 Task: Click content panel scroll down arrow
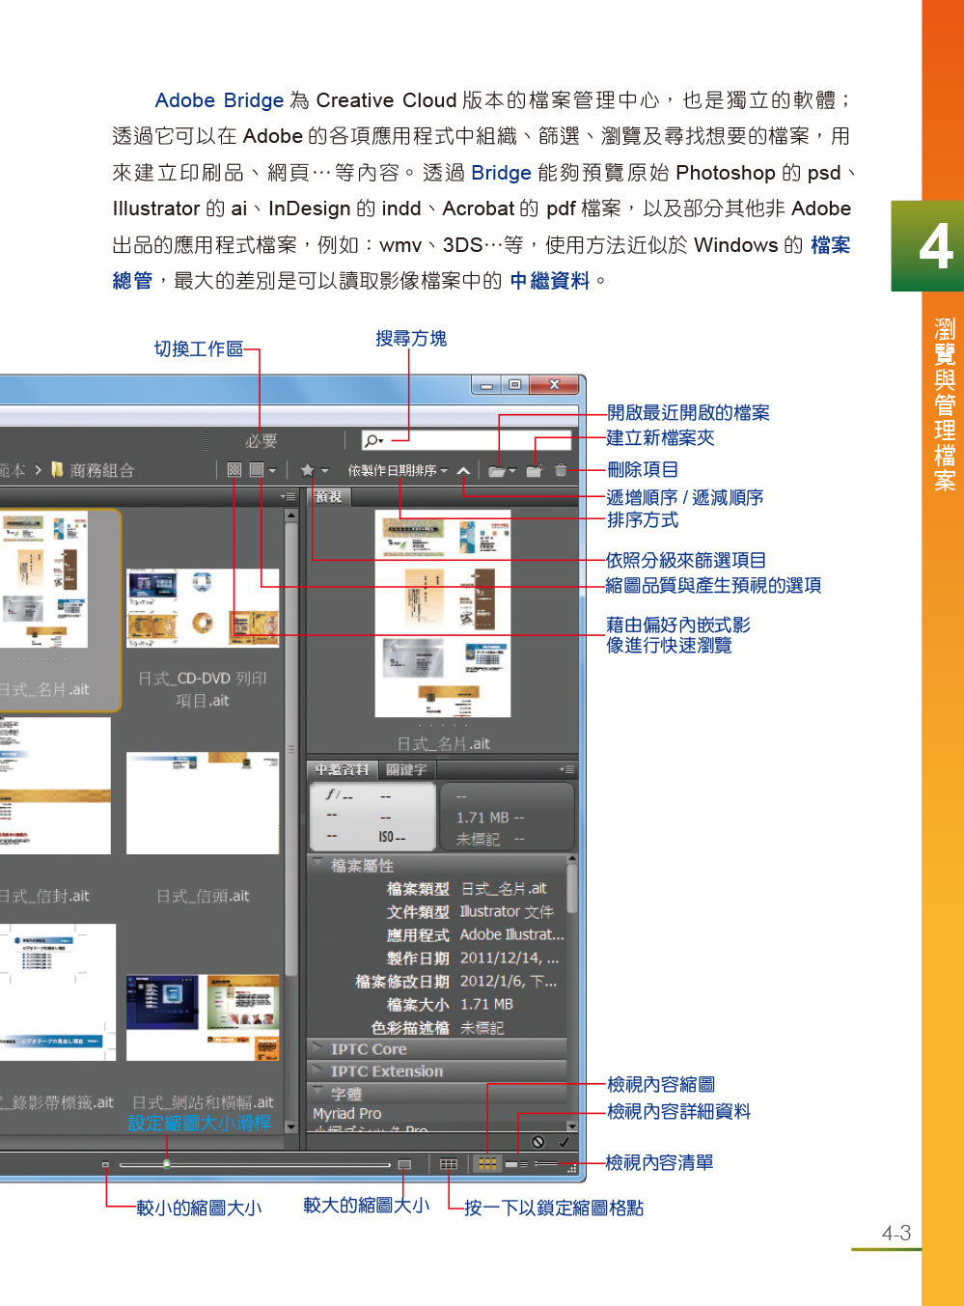[291, 1126]
